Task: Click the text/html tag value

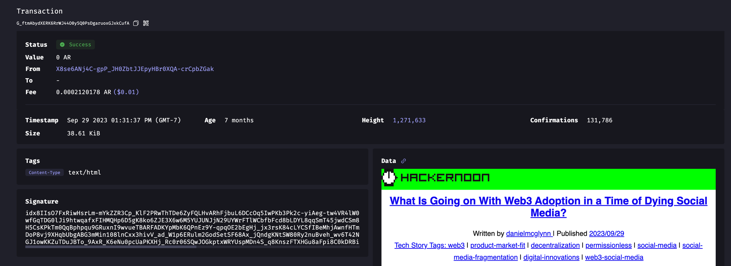Action: click(x=84, y=172)
